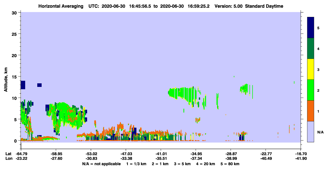Viewport: 334px width, 171px height.
Task: Click the 'Lat' axis row label
Action: click(8, 154)
